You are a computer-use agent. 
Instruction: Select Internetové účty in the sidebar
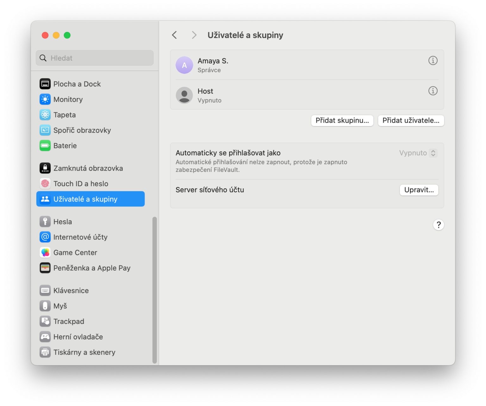80,237
